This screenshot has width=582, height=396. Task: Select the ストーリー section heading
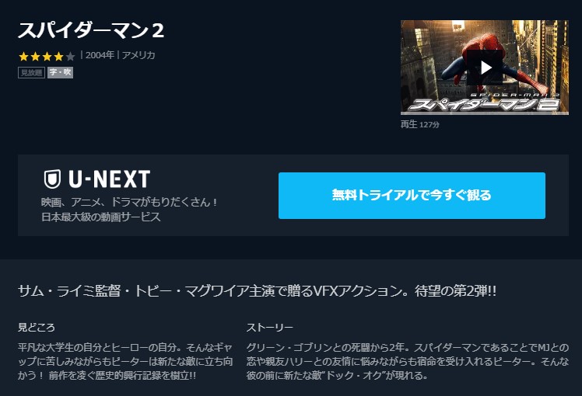click(269, 328)
